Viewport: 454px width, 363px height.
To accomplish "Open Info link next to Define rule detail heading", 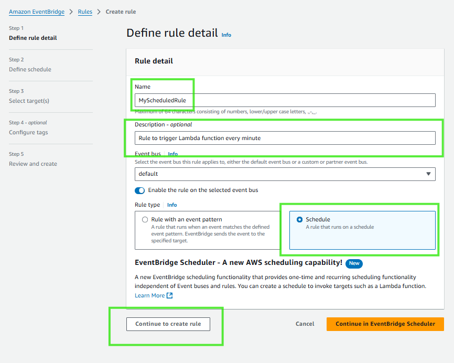I will coord(226,35).
